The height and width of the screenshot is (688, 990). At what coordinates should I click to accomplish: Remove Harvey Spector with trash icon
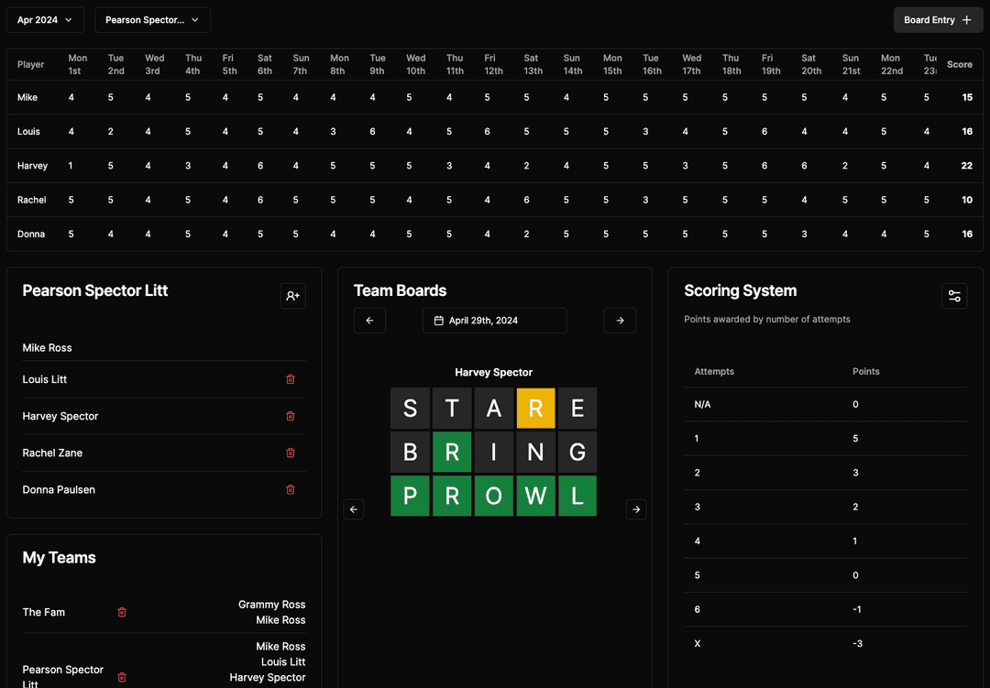pos(291,416)
